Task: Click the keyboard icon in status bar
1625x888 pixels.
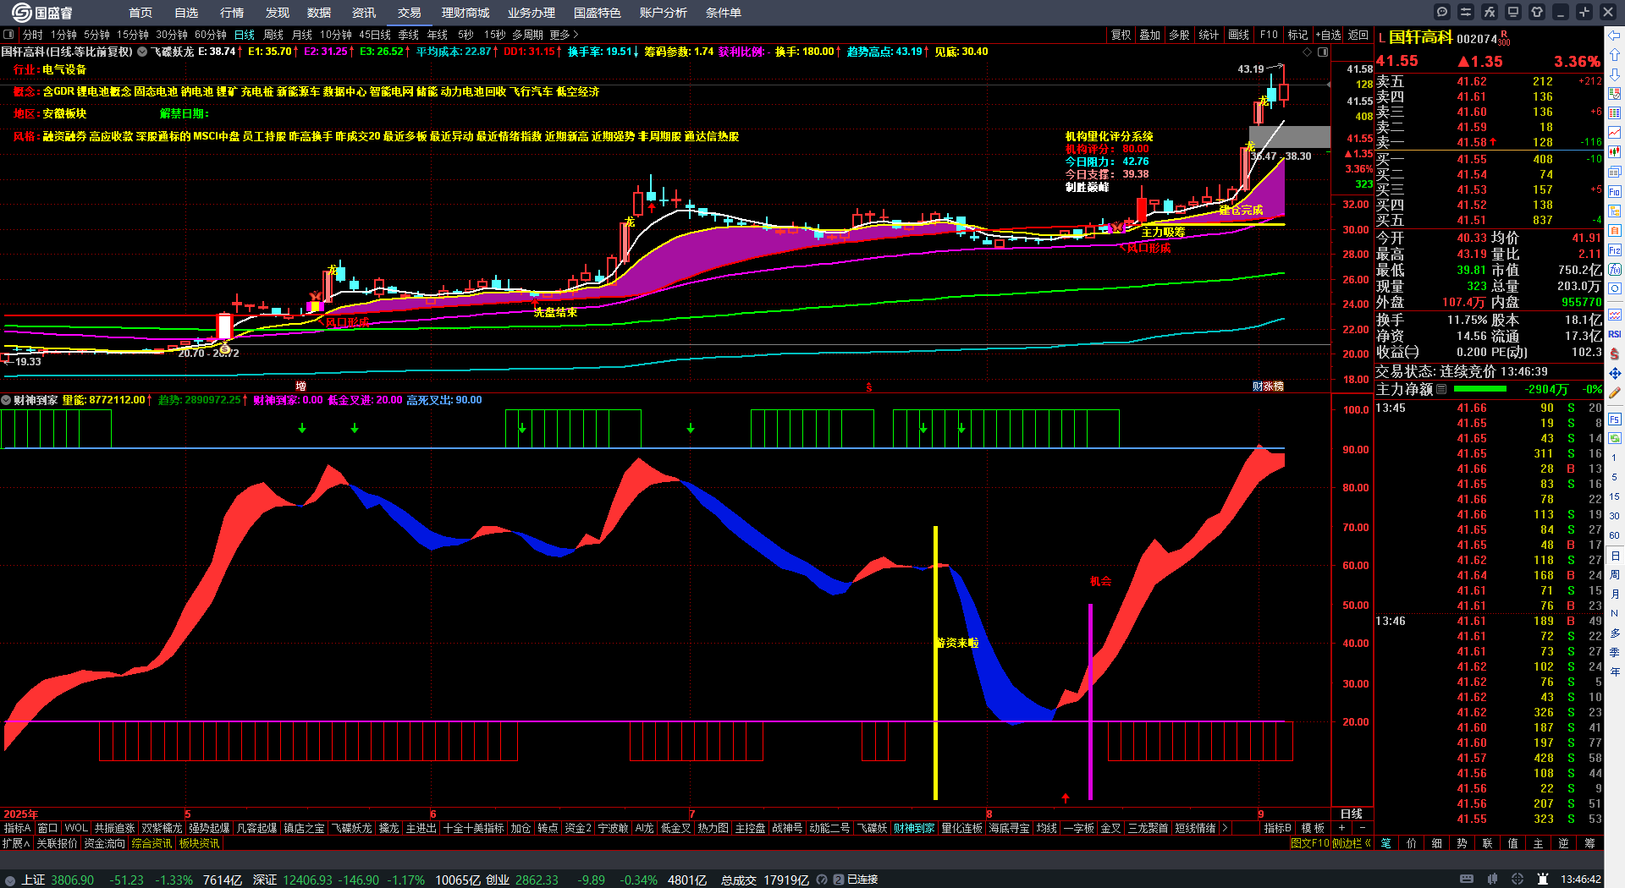Action: coord(1467,880)
